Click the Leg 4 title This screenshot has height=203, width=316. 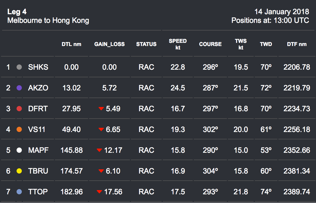pyautogui.click(x=17, y=12)
